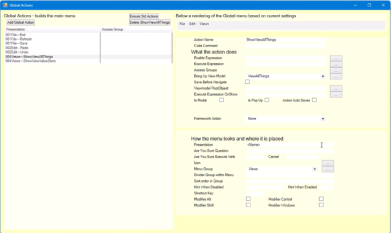This screenshot has width=391, height=233.
Task: Open ellipsis picker for Access Groups
Action: [x=336, y=70]
